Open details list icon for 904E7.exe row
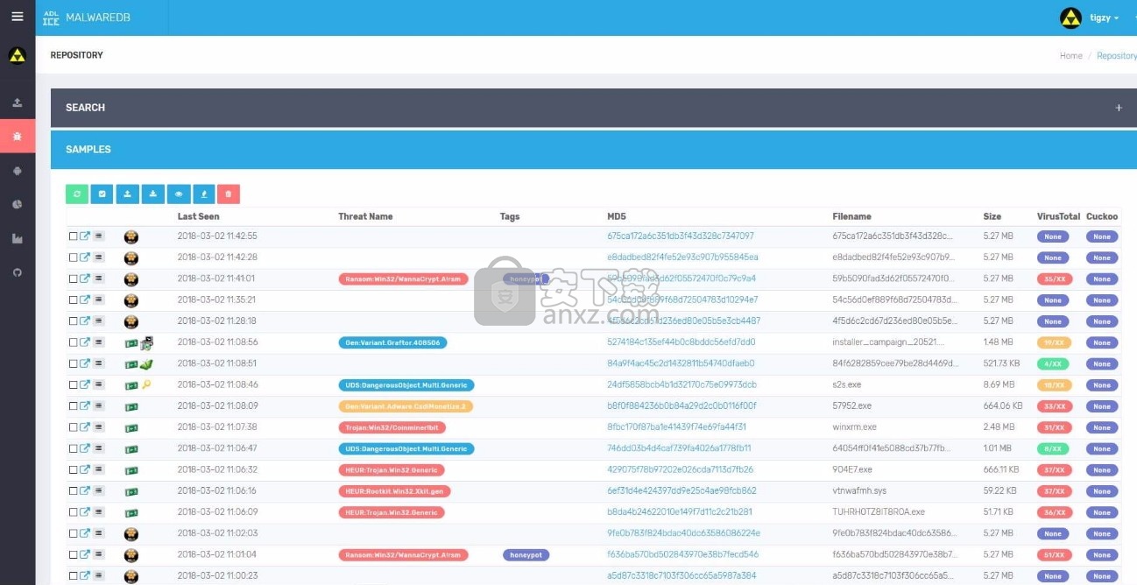1137x585 pixels. pyautogui.click(x=99, y=470)
